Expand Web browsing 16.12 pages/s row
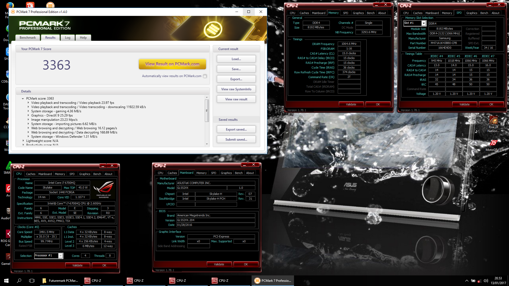The width and height of the screenshot is (509, 286). point(28,128)
